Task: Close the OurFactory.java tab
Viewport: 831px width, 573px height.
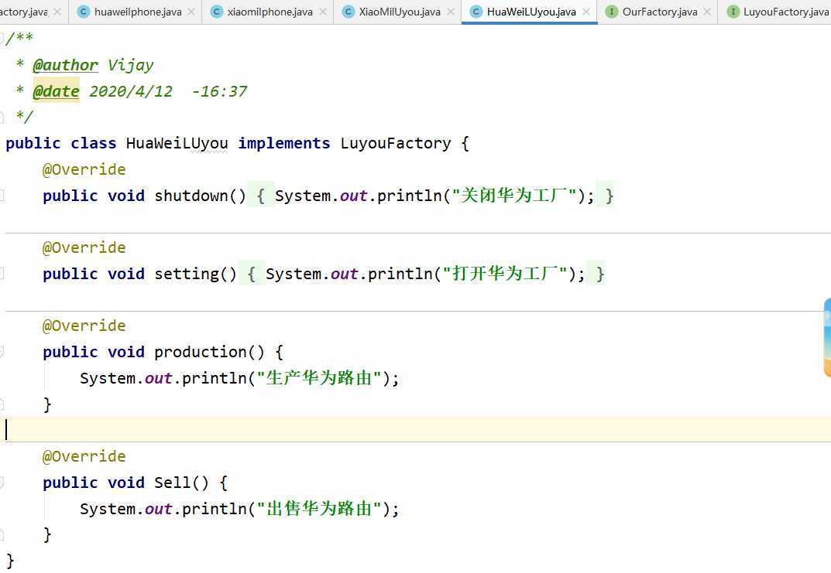Action: pyautogui.click(x=707, y=12)
